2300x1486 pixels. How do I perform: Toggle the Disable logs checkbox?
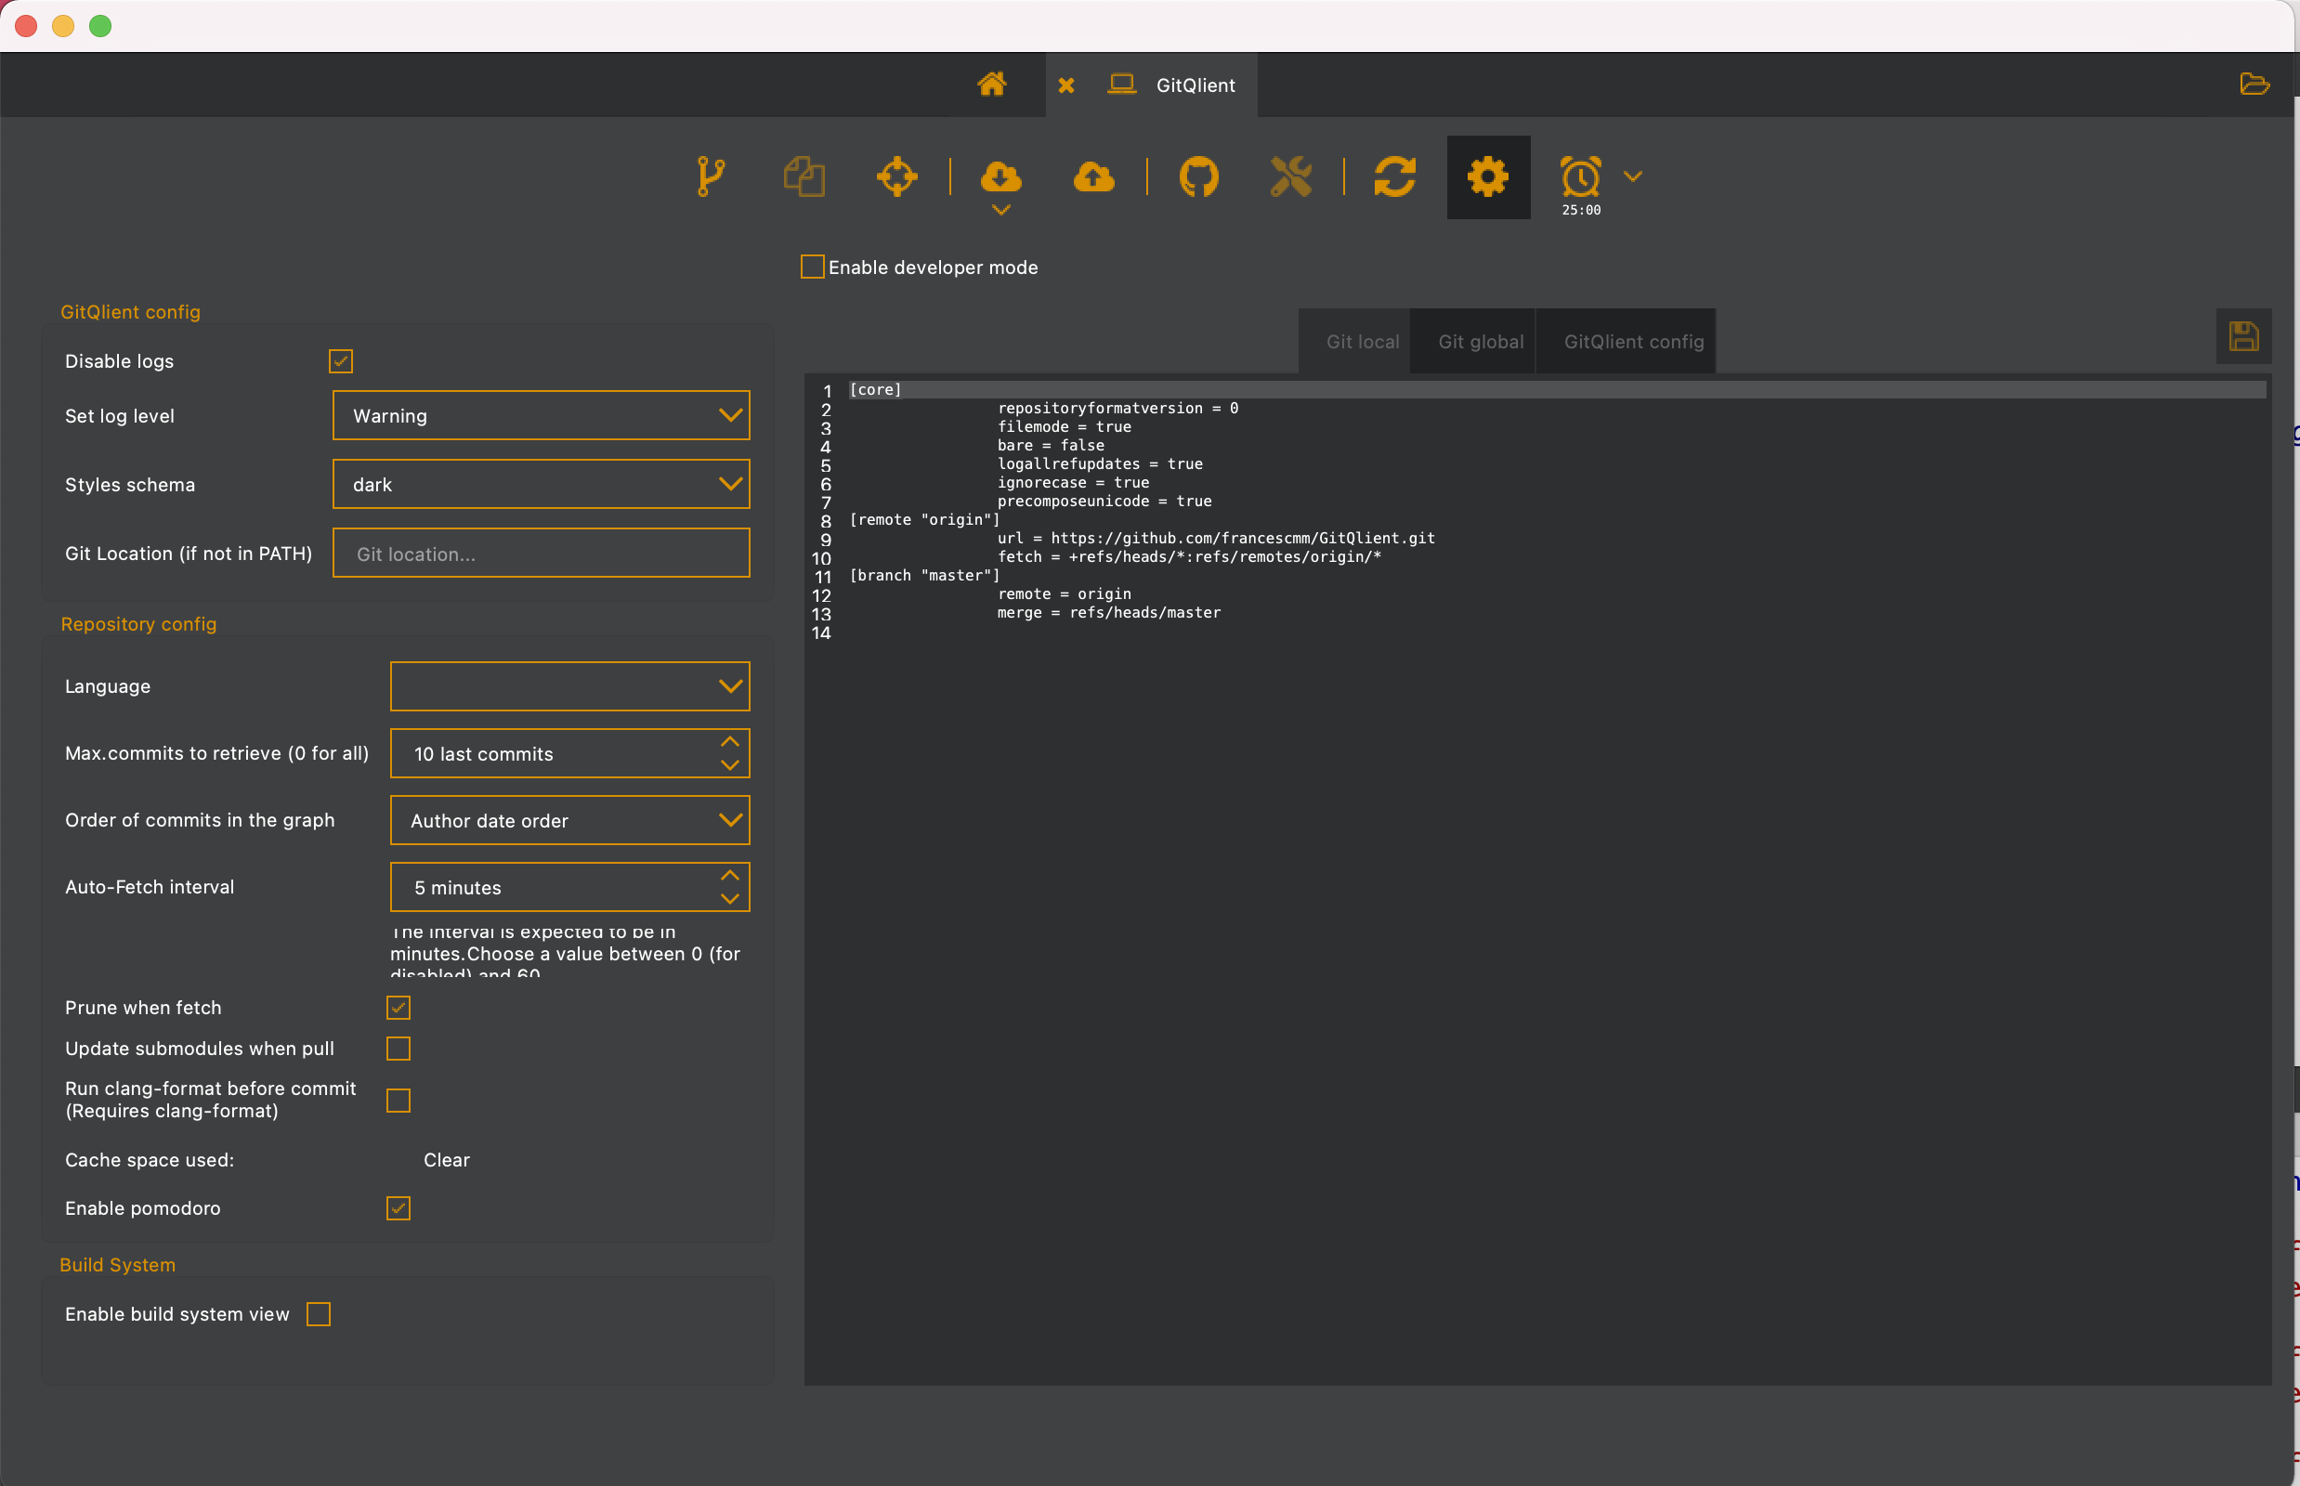341,361
